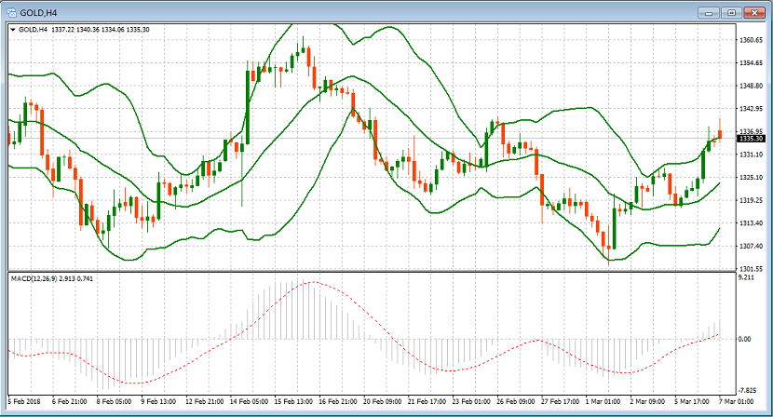Screen dimensions: 773x417
Task: Click the 1301.55 price scale label
Action: click(752, 269)
